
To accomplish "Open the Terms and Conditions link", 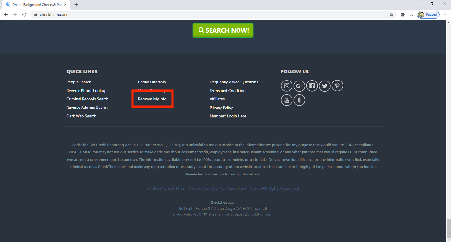I will [x=228, y=91].
